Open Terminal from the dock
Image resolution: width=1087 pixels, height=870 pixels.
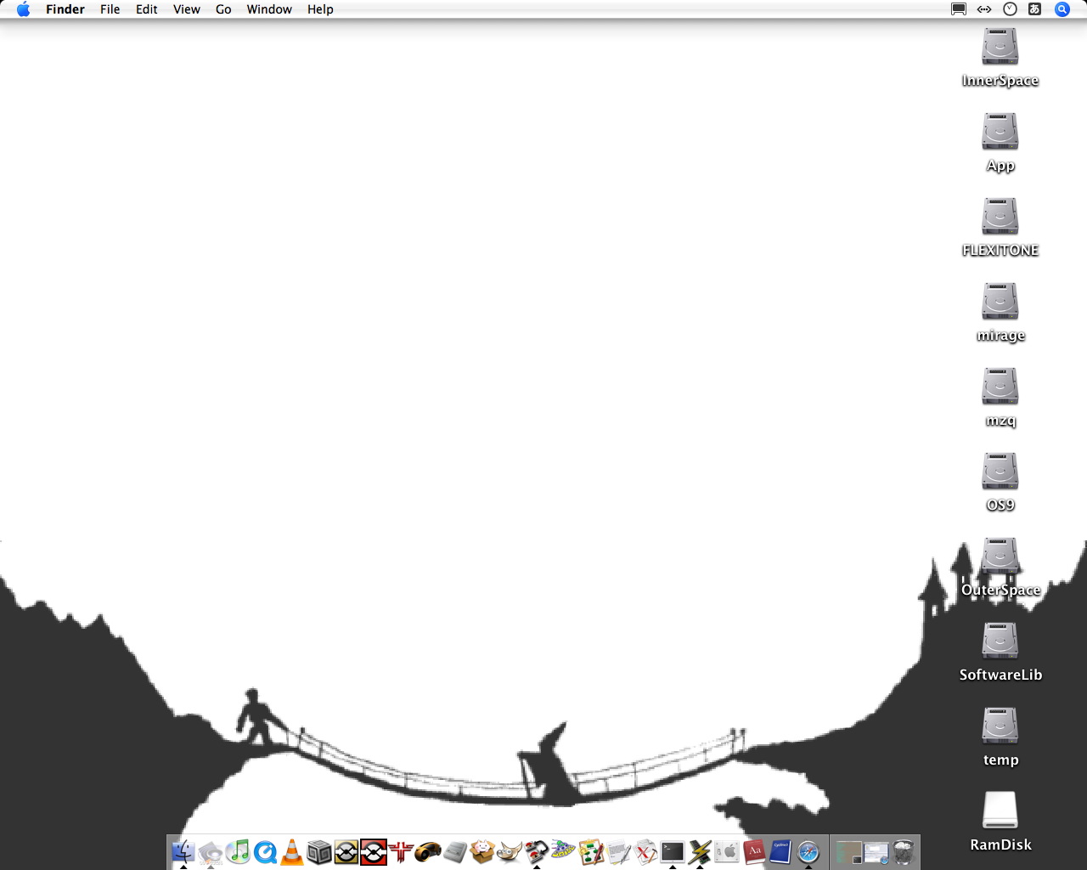(x=673, y=851)
